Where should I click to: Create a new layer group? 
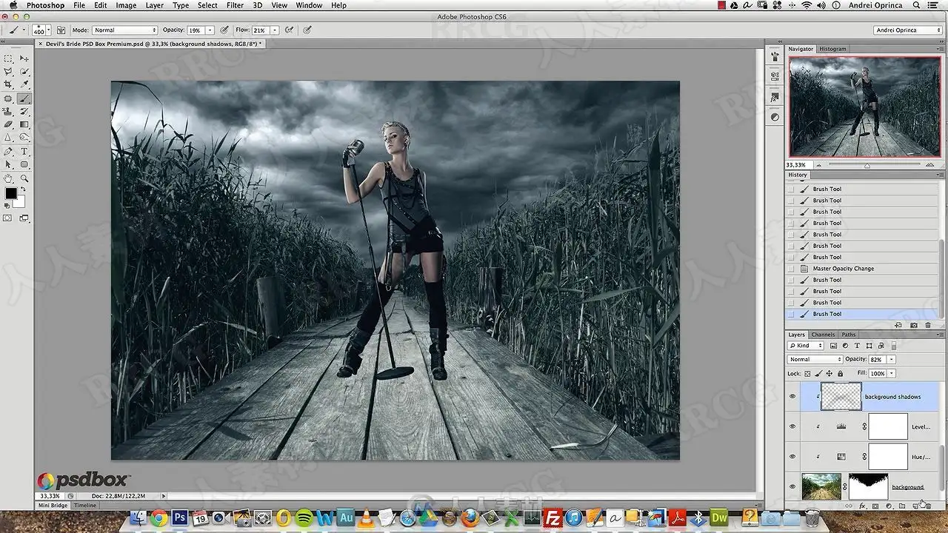pos(901,506)
